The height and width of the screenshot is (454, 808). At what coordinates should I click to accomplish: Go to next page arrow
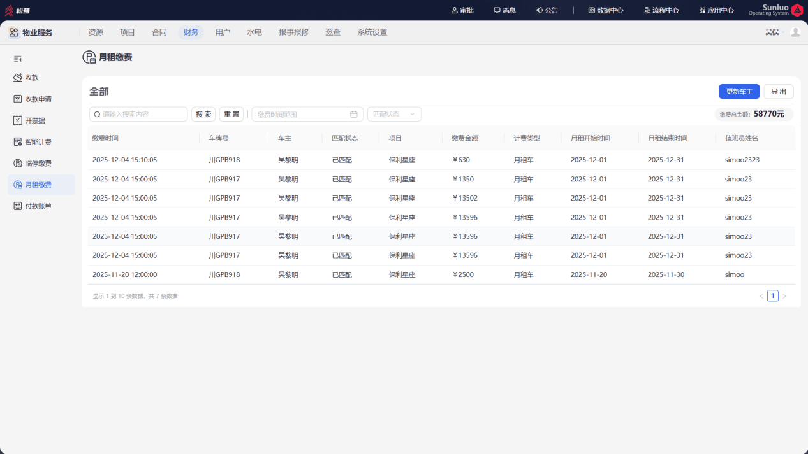[784, 296]
